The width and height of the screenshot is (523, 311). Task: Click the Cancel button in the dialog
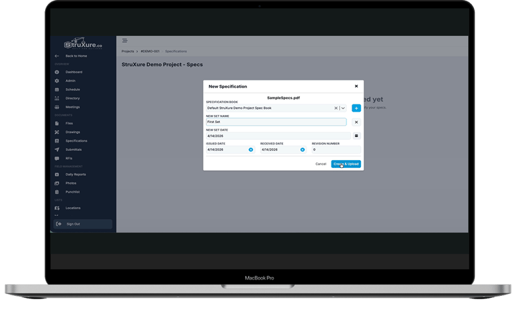tap(320, 164)
